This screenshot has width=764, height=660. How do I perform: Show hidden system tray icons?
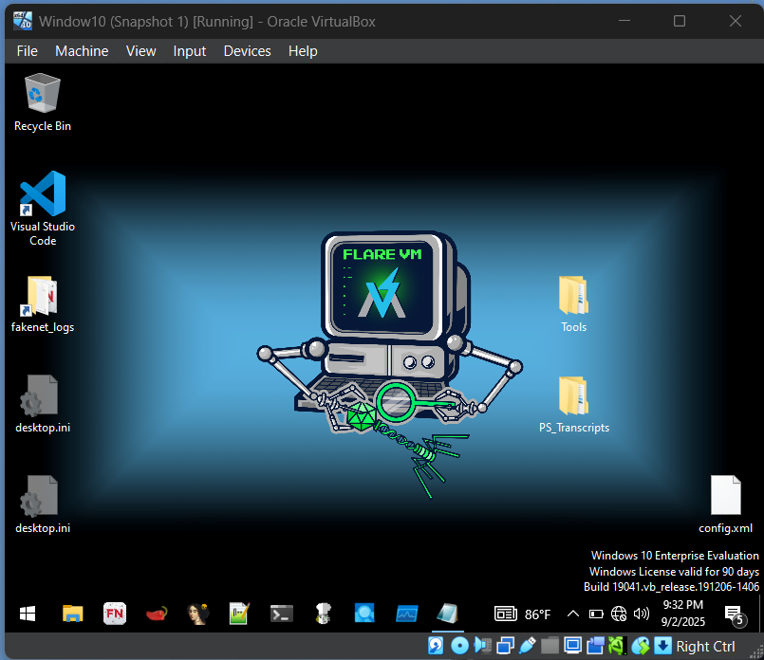[x=573, y=614]
